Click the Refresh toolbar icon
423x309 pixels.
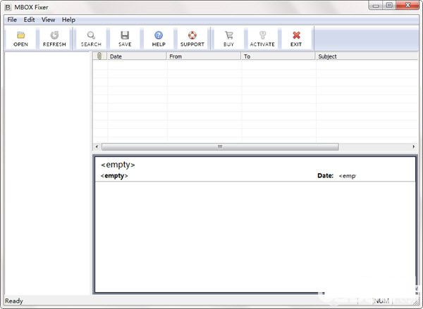click(x=54, y=35)
